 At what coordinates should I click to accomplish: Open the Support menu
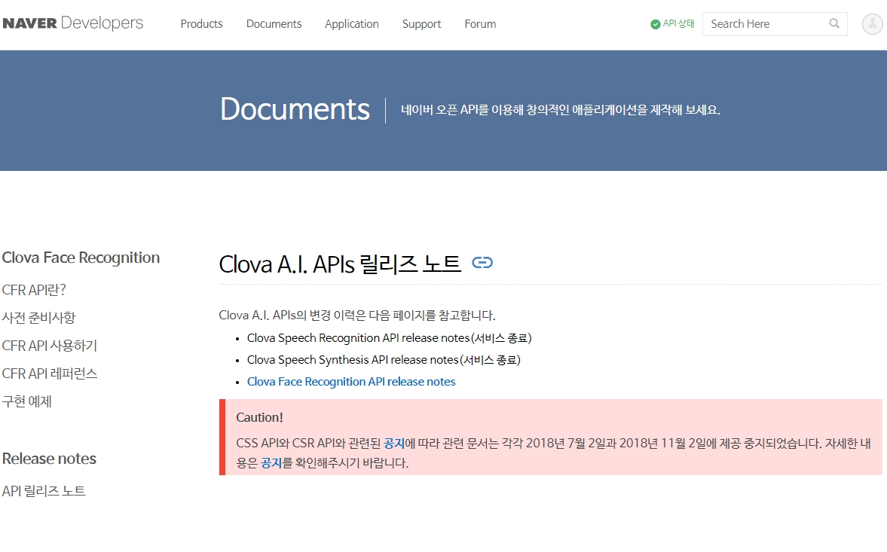pos(421,24)
